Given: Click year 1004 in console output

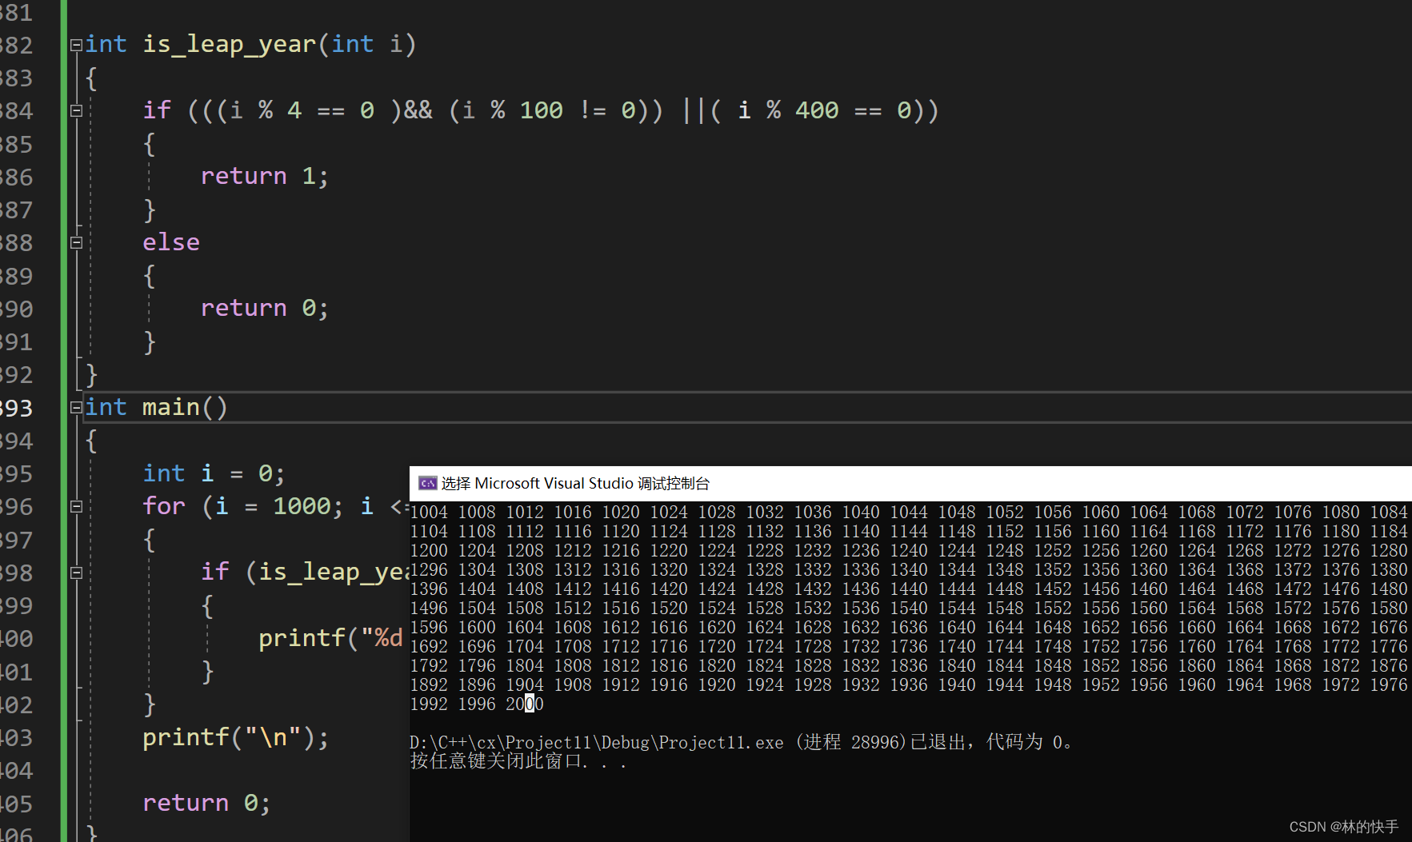Looking at the screenshot, I should pyautogui.click(x=429, y=512).
